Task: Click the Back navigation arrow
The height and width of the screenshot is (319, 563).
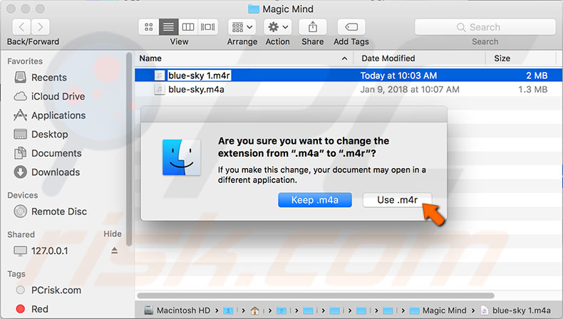Action: [x=21, y=27]
